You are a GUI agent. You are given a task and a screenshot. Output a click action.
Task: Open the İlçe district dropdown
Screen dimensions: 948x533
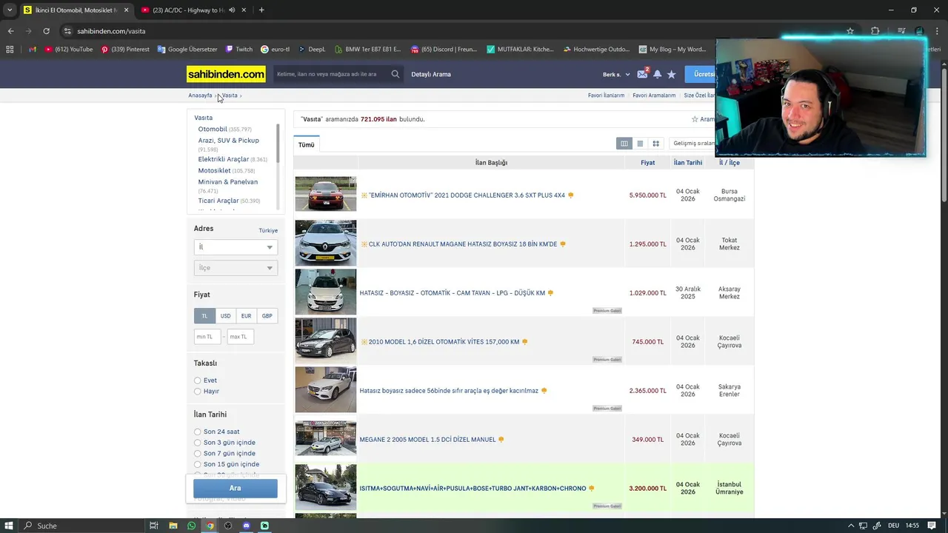pos(236,268)
